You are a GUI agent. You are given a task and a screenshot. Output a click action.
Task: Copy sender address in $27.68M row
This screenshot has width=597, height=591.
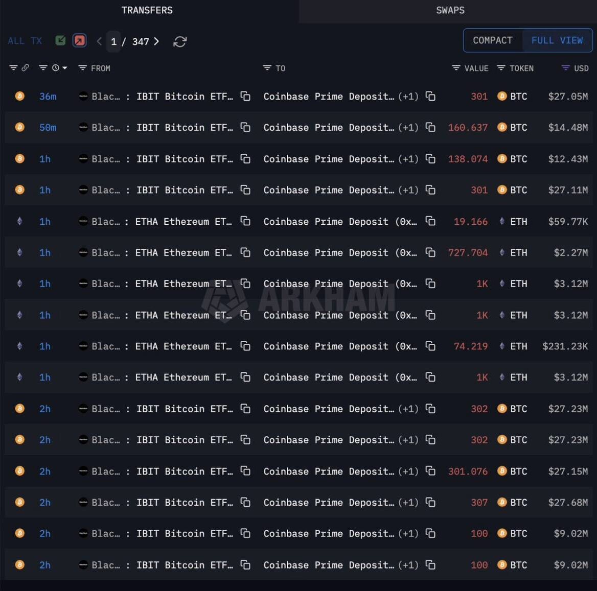pyautogui.click(x=245, y=502)
